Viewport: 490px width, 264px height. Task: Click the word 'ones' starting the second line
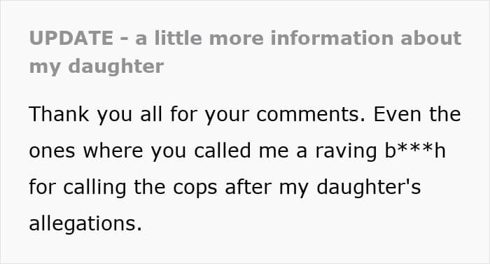pyautogui.click(x=52, y=151)
